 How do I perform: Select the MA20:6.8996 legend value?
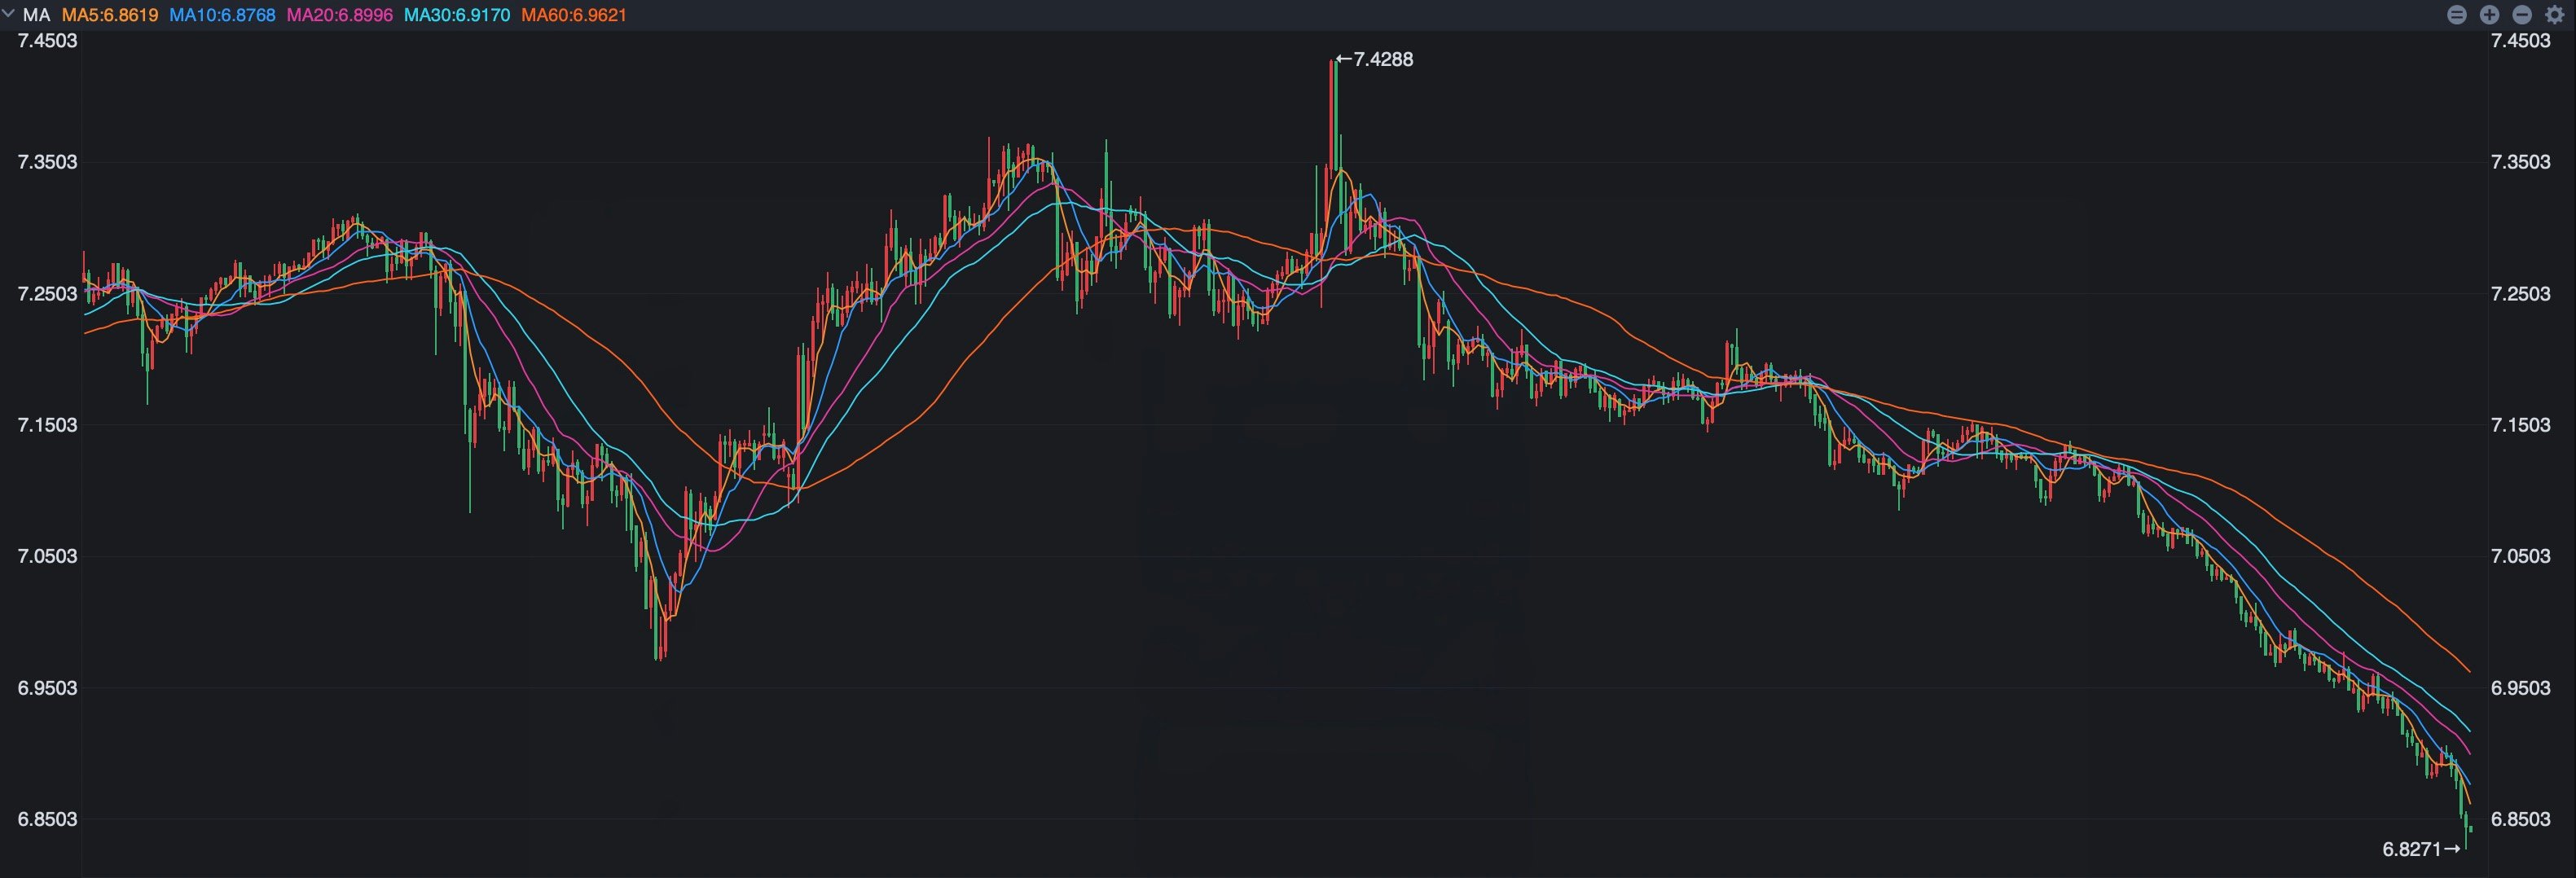tap(340, 15)
